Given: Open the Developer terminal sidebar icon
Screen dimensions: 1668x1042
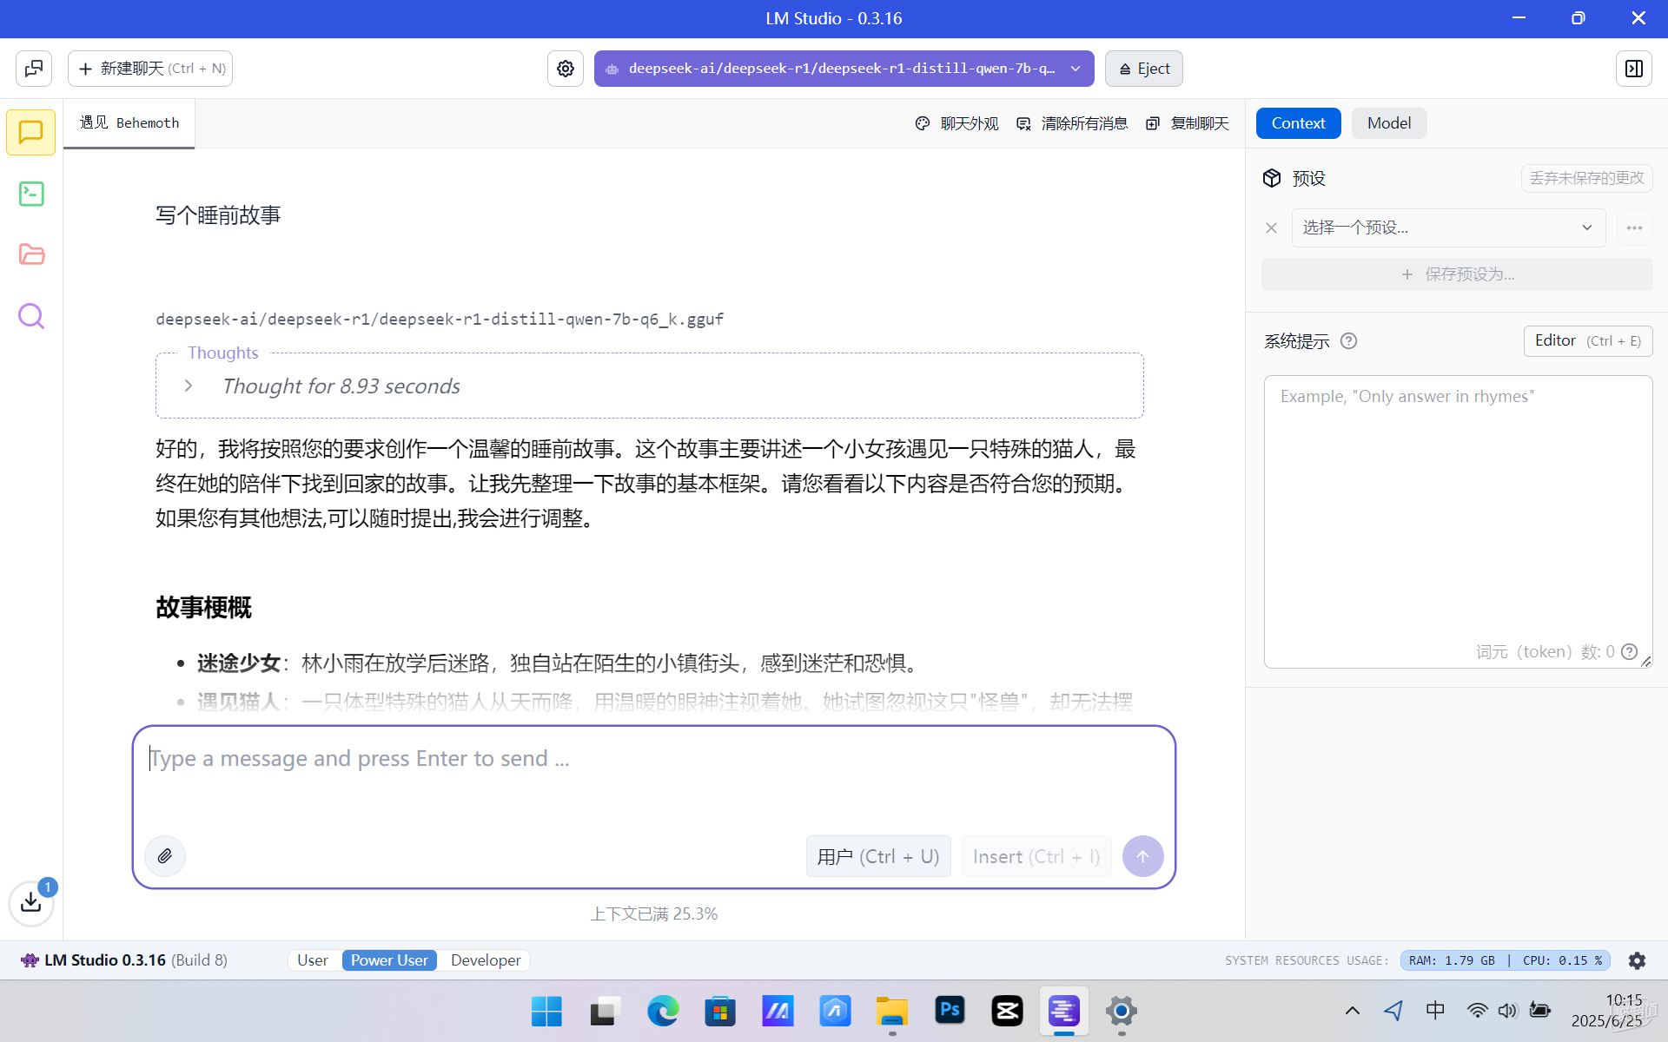Looking at the screenshot, I should (x=31, y=194).
